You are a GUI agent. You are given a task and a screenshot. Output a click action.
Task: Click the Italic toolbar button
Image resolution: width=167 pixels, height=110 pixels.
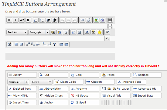[x=15, y=20]
